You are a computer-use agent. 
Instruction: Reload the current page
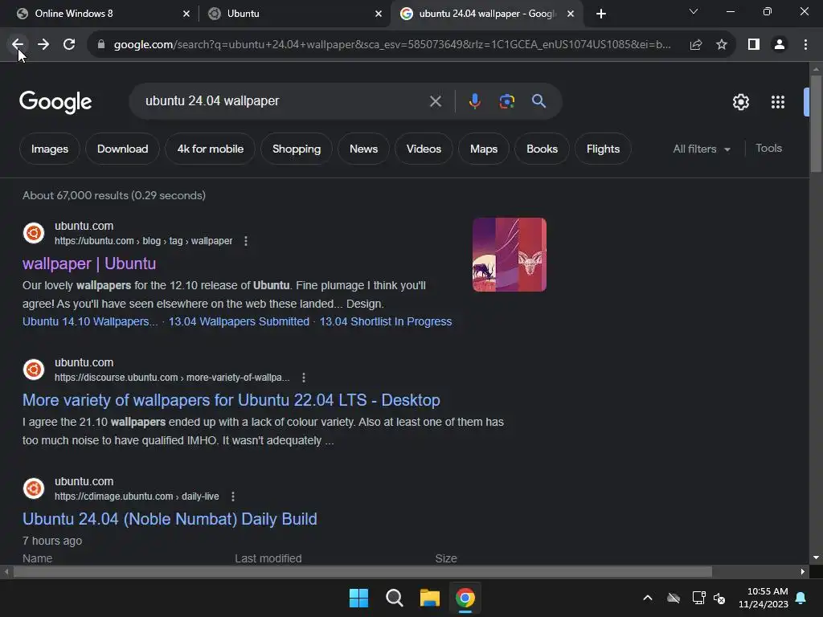coord(69,45)
